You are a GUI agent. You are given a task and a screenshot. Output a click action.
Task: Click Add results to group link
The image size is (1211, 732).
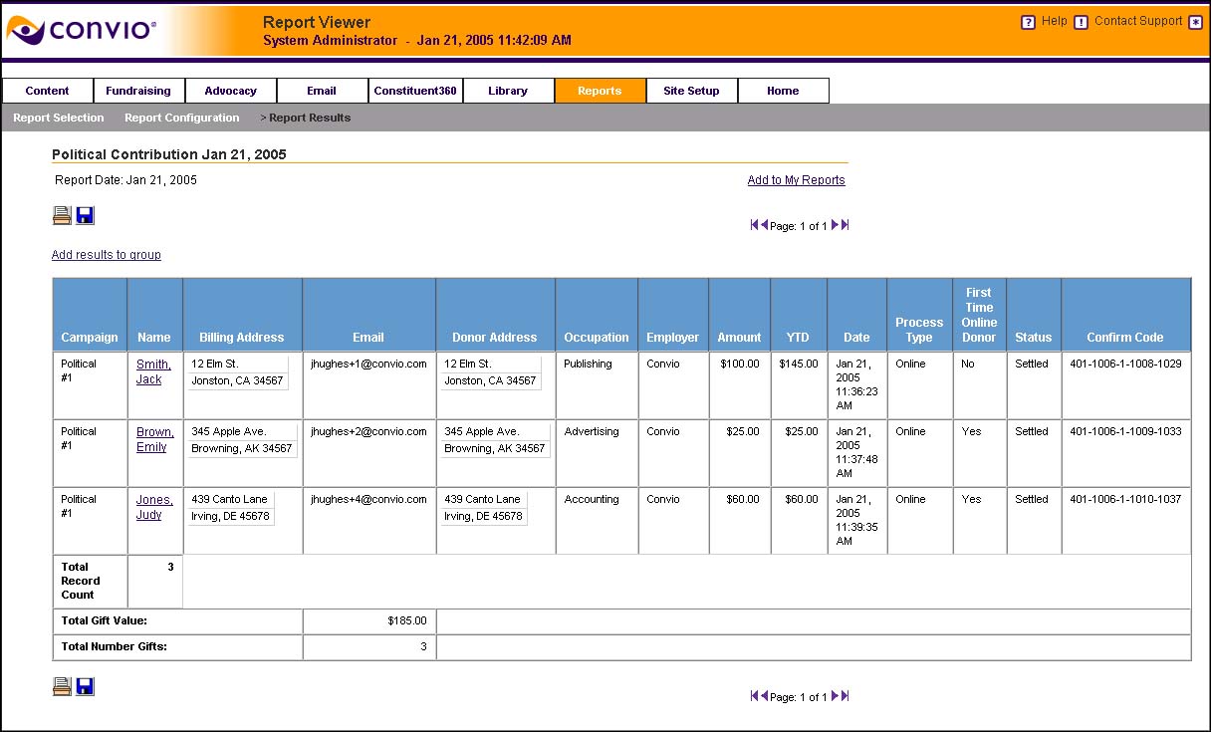107,255
